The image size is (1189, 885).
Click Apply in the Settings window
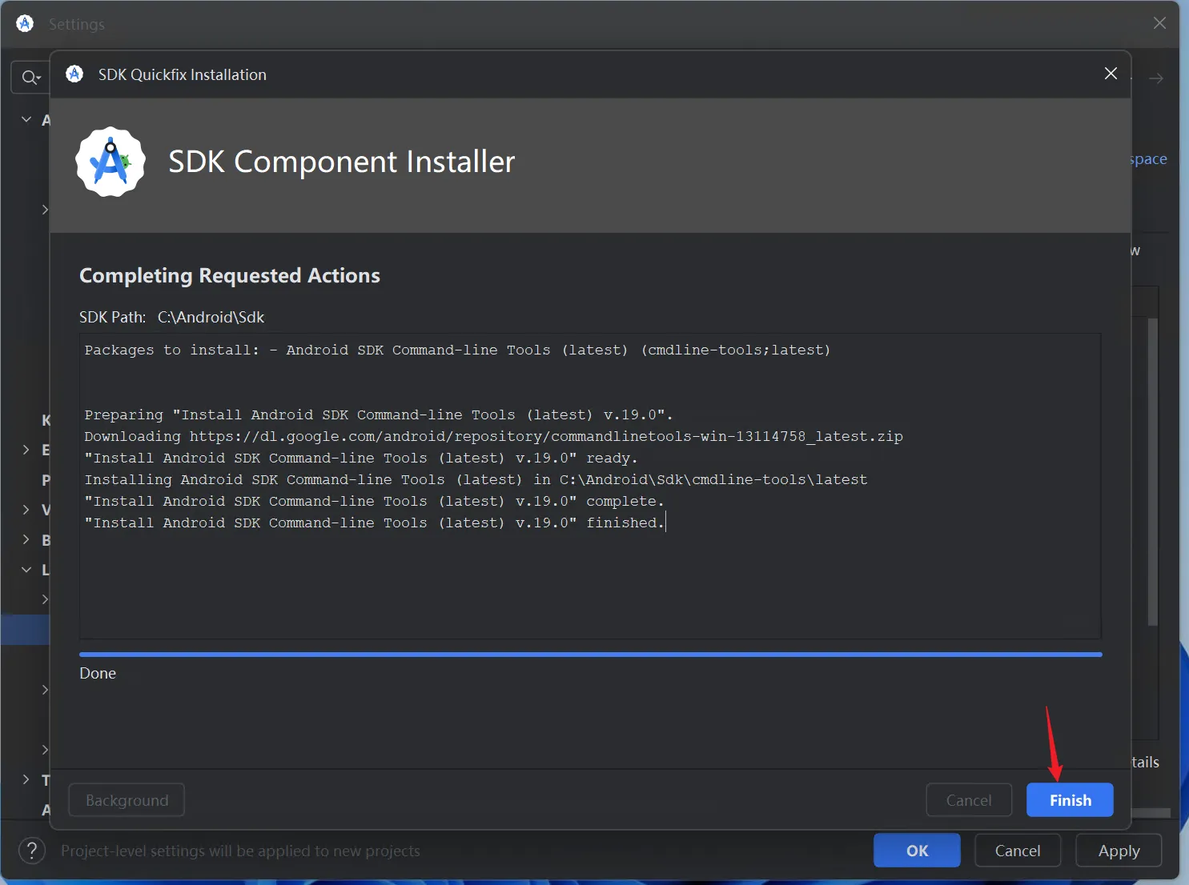pos(1119,851)
